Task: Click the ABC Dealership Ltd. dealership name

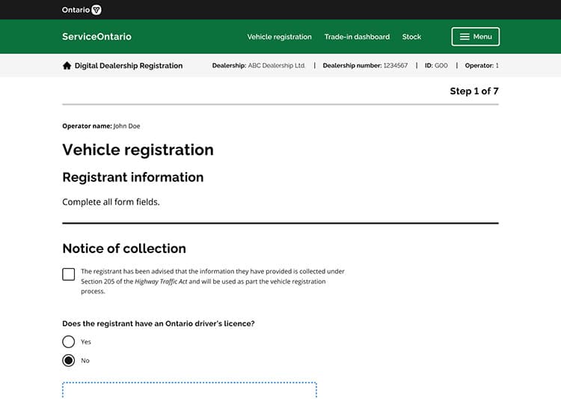Action: coord(277,66)
